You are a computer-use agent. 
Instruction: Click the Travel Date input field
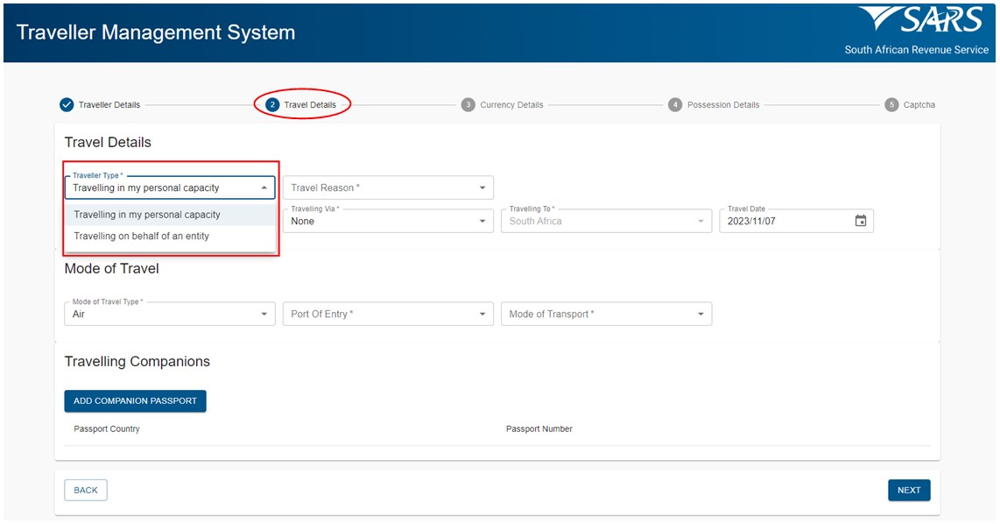pyautogui.click(x=797, y=221)
